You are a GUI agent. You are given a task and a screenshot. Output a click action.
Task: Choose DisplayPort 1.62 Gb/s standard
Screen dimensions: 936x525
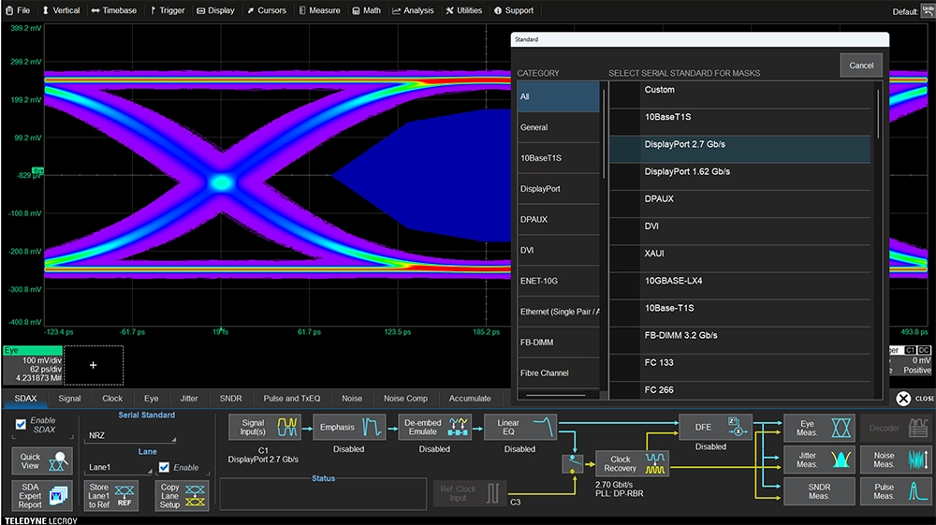739,177
